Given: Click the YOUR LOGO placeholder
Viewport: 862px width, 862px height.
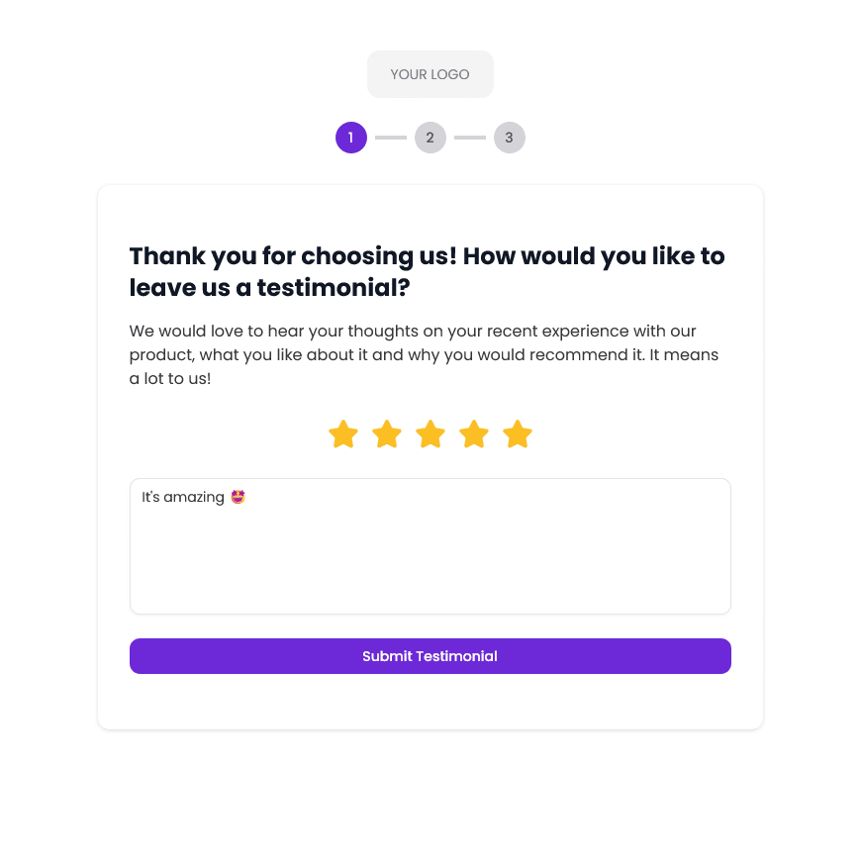Looking at the screenshot, I should coord(431,73).
